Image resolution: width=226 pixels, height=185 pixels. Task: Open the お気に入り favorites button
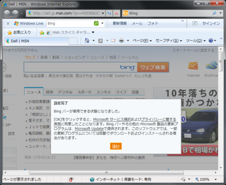(19, 32)
